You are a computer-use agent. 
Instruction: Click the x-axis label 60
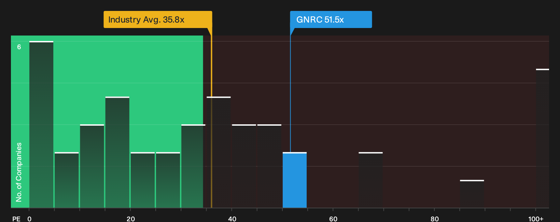click(x=333, y=219)
